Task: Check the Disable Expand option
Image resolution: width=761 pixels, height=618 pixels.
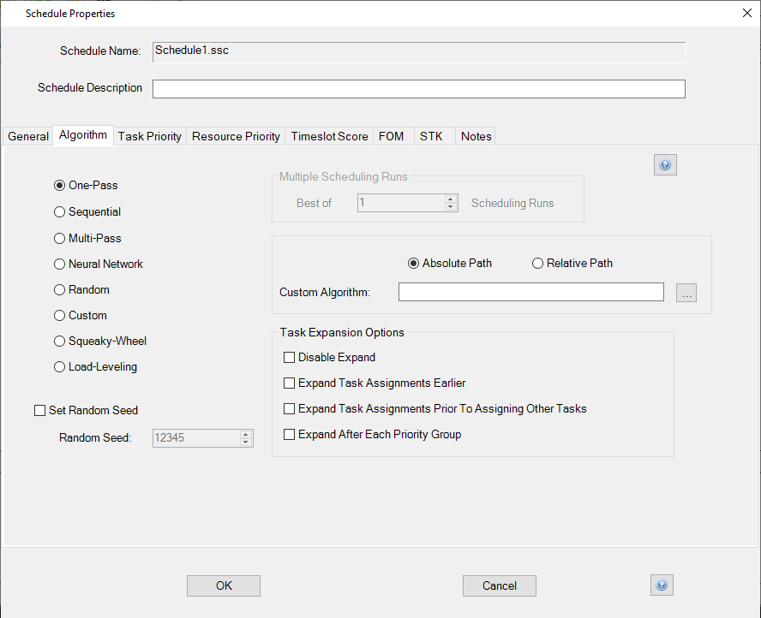Action: (x=289, y=357)
